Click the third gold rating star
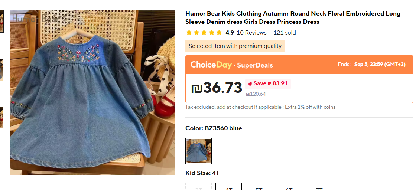The width and height of the screenshot is (416, 190). 204,33
